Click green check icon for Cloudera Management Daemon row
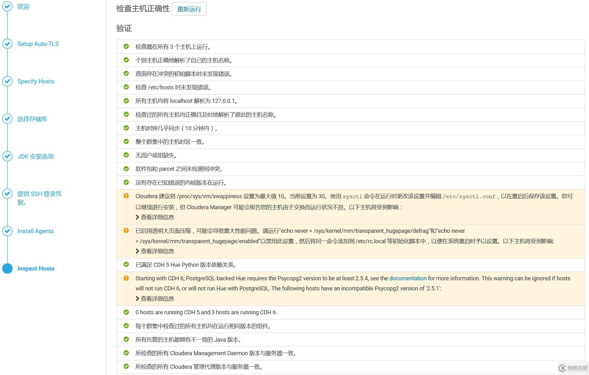Screen dimensions: 589x375 126,353
